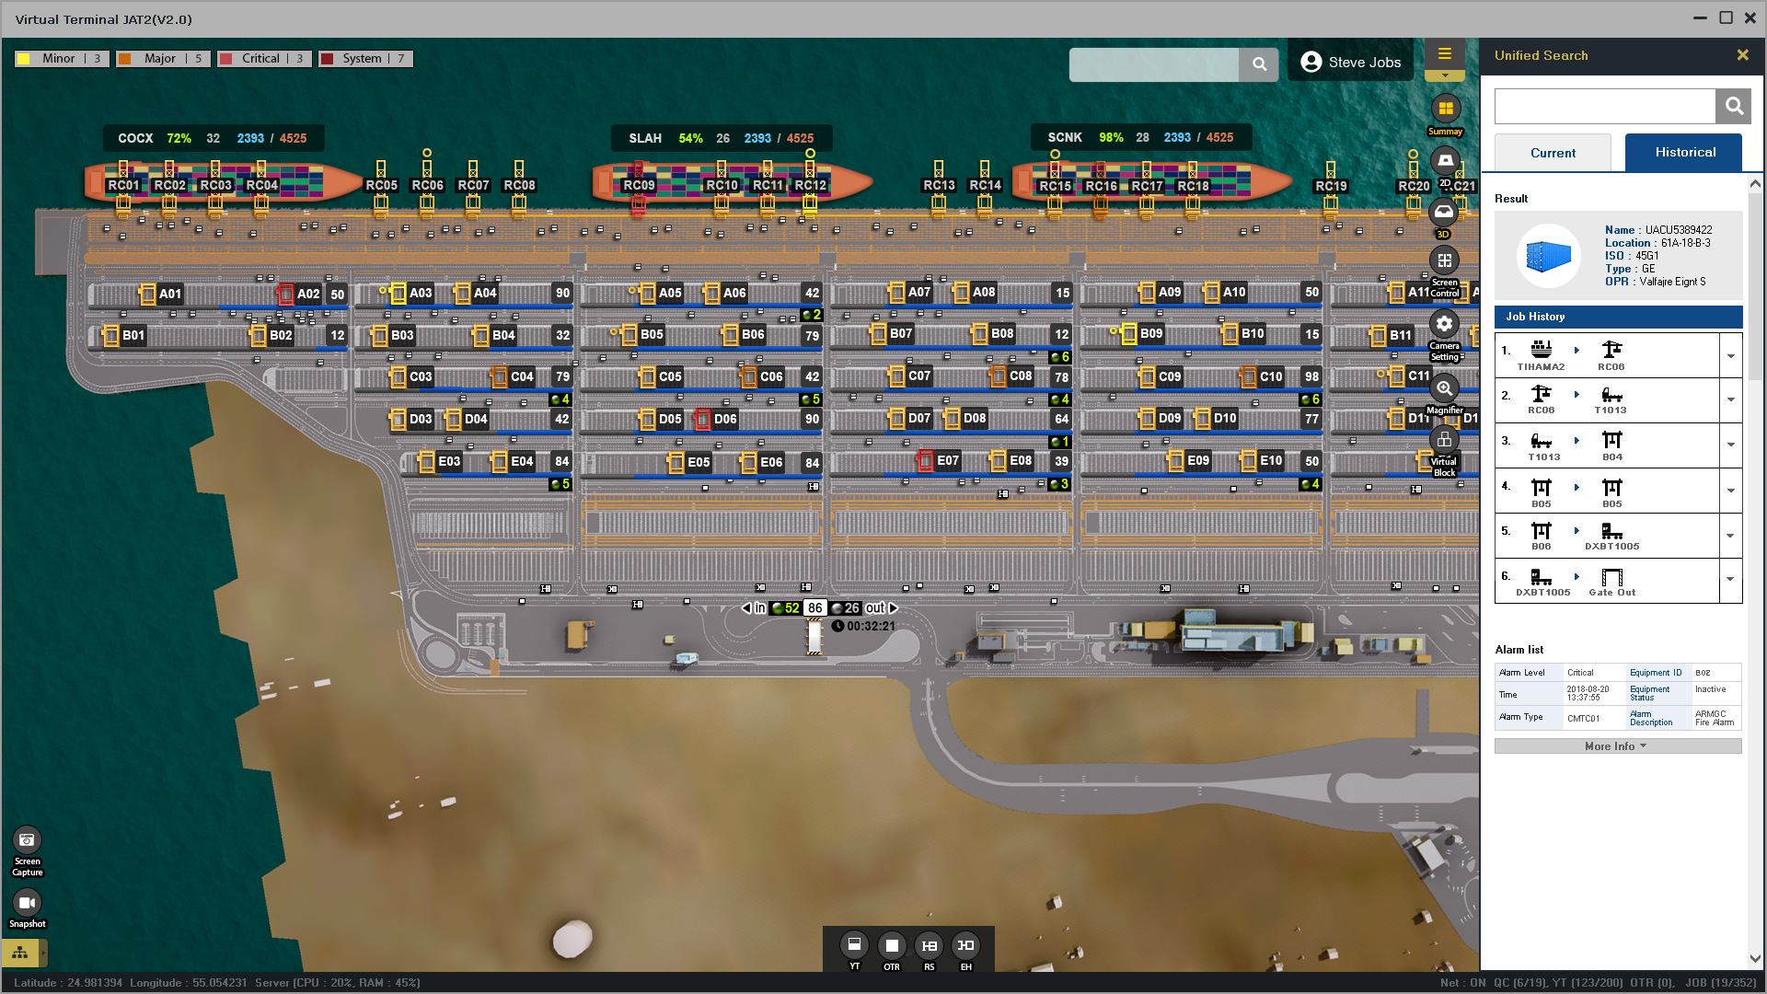
Task: Activate the Magnifier tool
Action: point(1444,388)
